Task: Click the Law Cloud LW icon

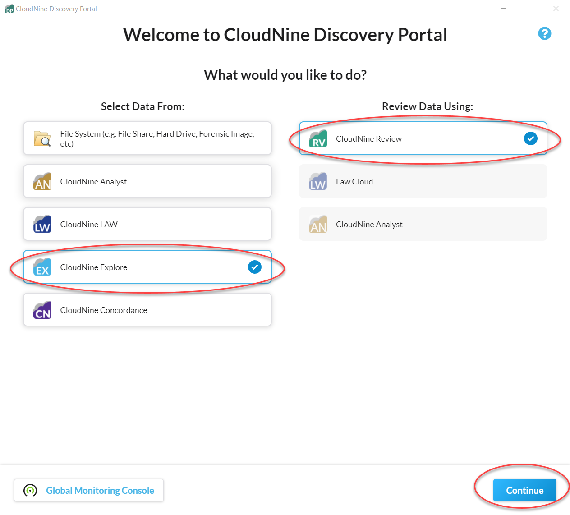Action: tap(318, 181)
